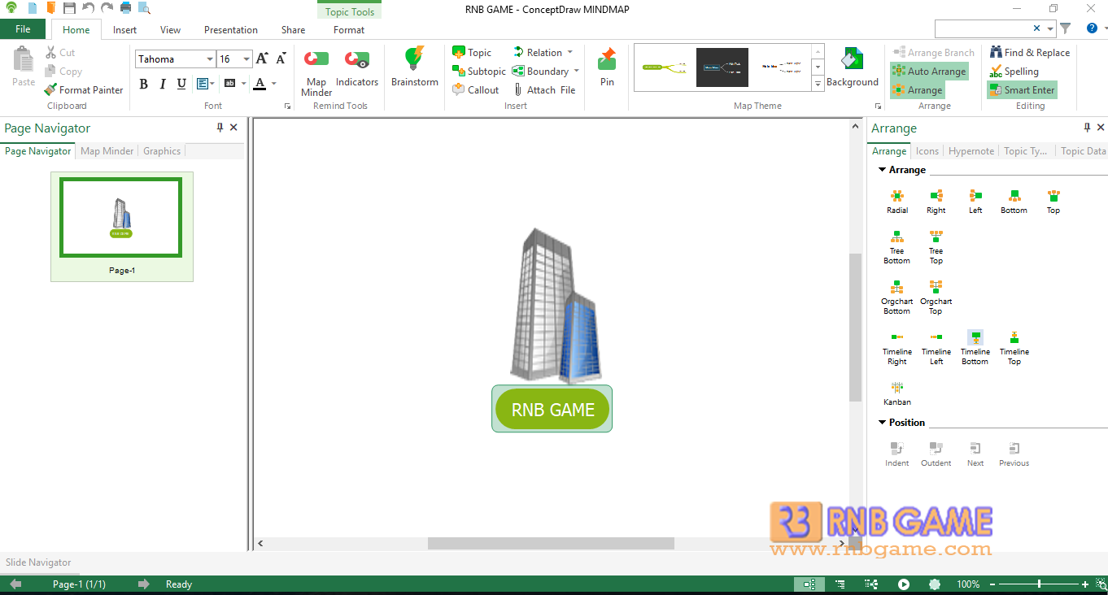This screenshot has height=595, width=1108.
Task: Click the horizontal canvas scrollbar
Action: (551, 543)
